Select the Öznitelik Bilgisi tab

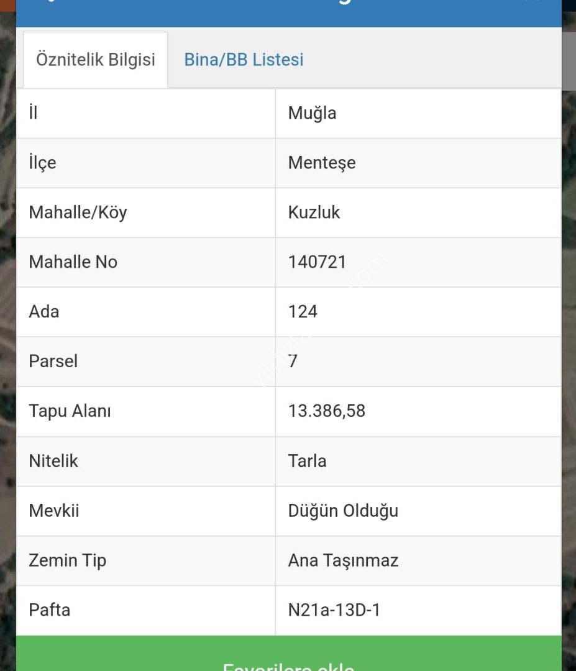[96, 60]
